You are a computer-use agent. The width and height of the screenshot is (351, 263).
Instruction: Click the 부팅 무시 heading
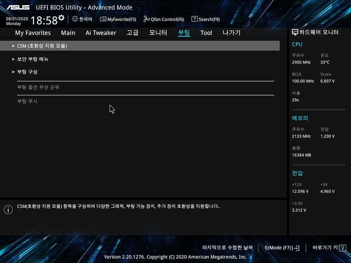(x=27, y=101)
